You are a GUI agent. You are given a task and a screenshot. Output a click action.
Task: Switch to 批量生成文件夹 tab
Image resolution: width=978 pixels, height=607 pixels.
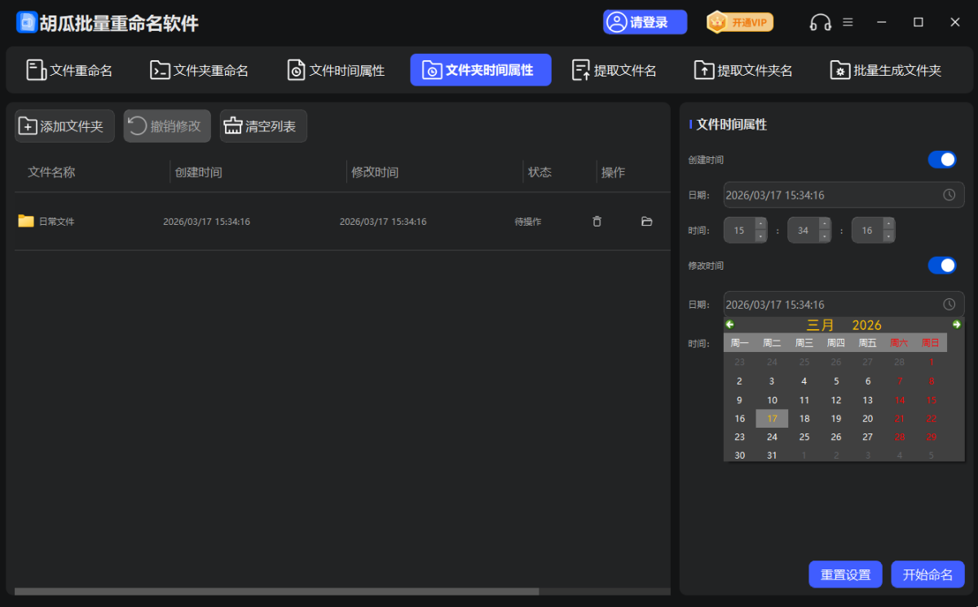pyautogui.click(x=886, y=70)
